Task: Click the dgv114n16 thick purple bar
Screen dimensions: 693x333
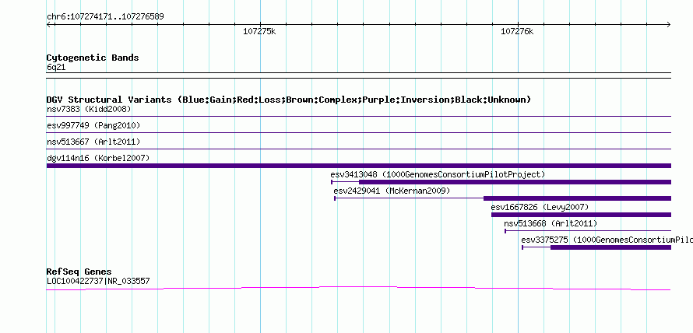Action: (x=359, y=166)
